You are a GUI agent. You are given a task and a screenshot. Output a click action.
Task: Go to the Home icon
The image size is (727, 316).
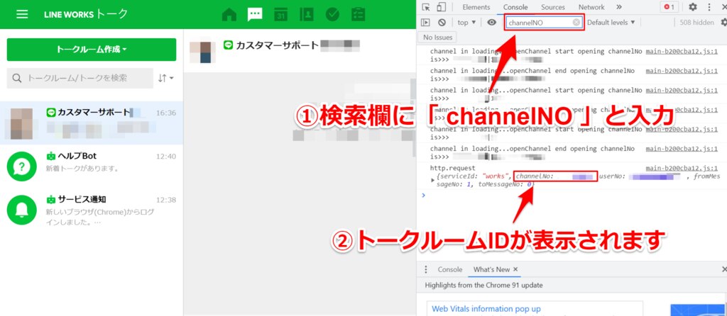[229, 14]
